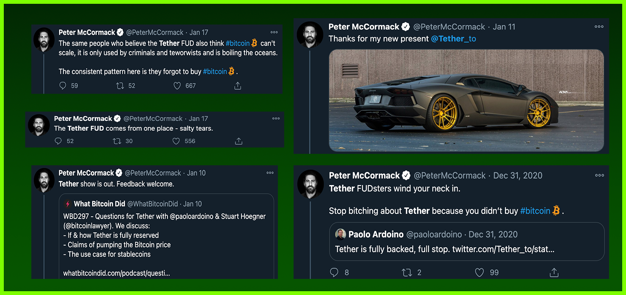
Task: Open the whatbitcoindid.com podcast link
Action: [x=116, y=273]
